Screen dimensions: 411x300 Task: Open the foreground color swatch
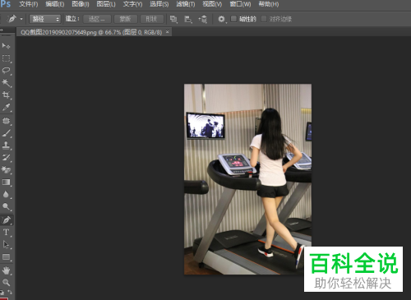coord(4,298)
